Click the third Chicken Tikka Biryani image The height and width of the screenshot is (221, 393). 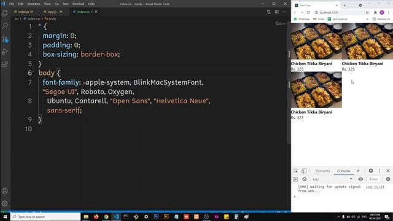316,90
